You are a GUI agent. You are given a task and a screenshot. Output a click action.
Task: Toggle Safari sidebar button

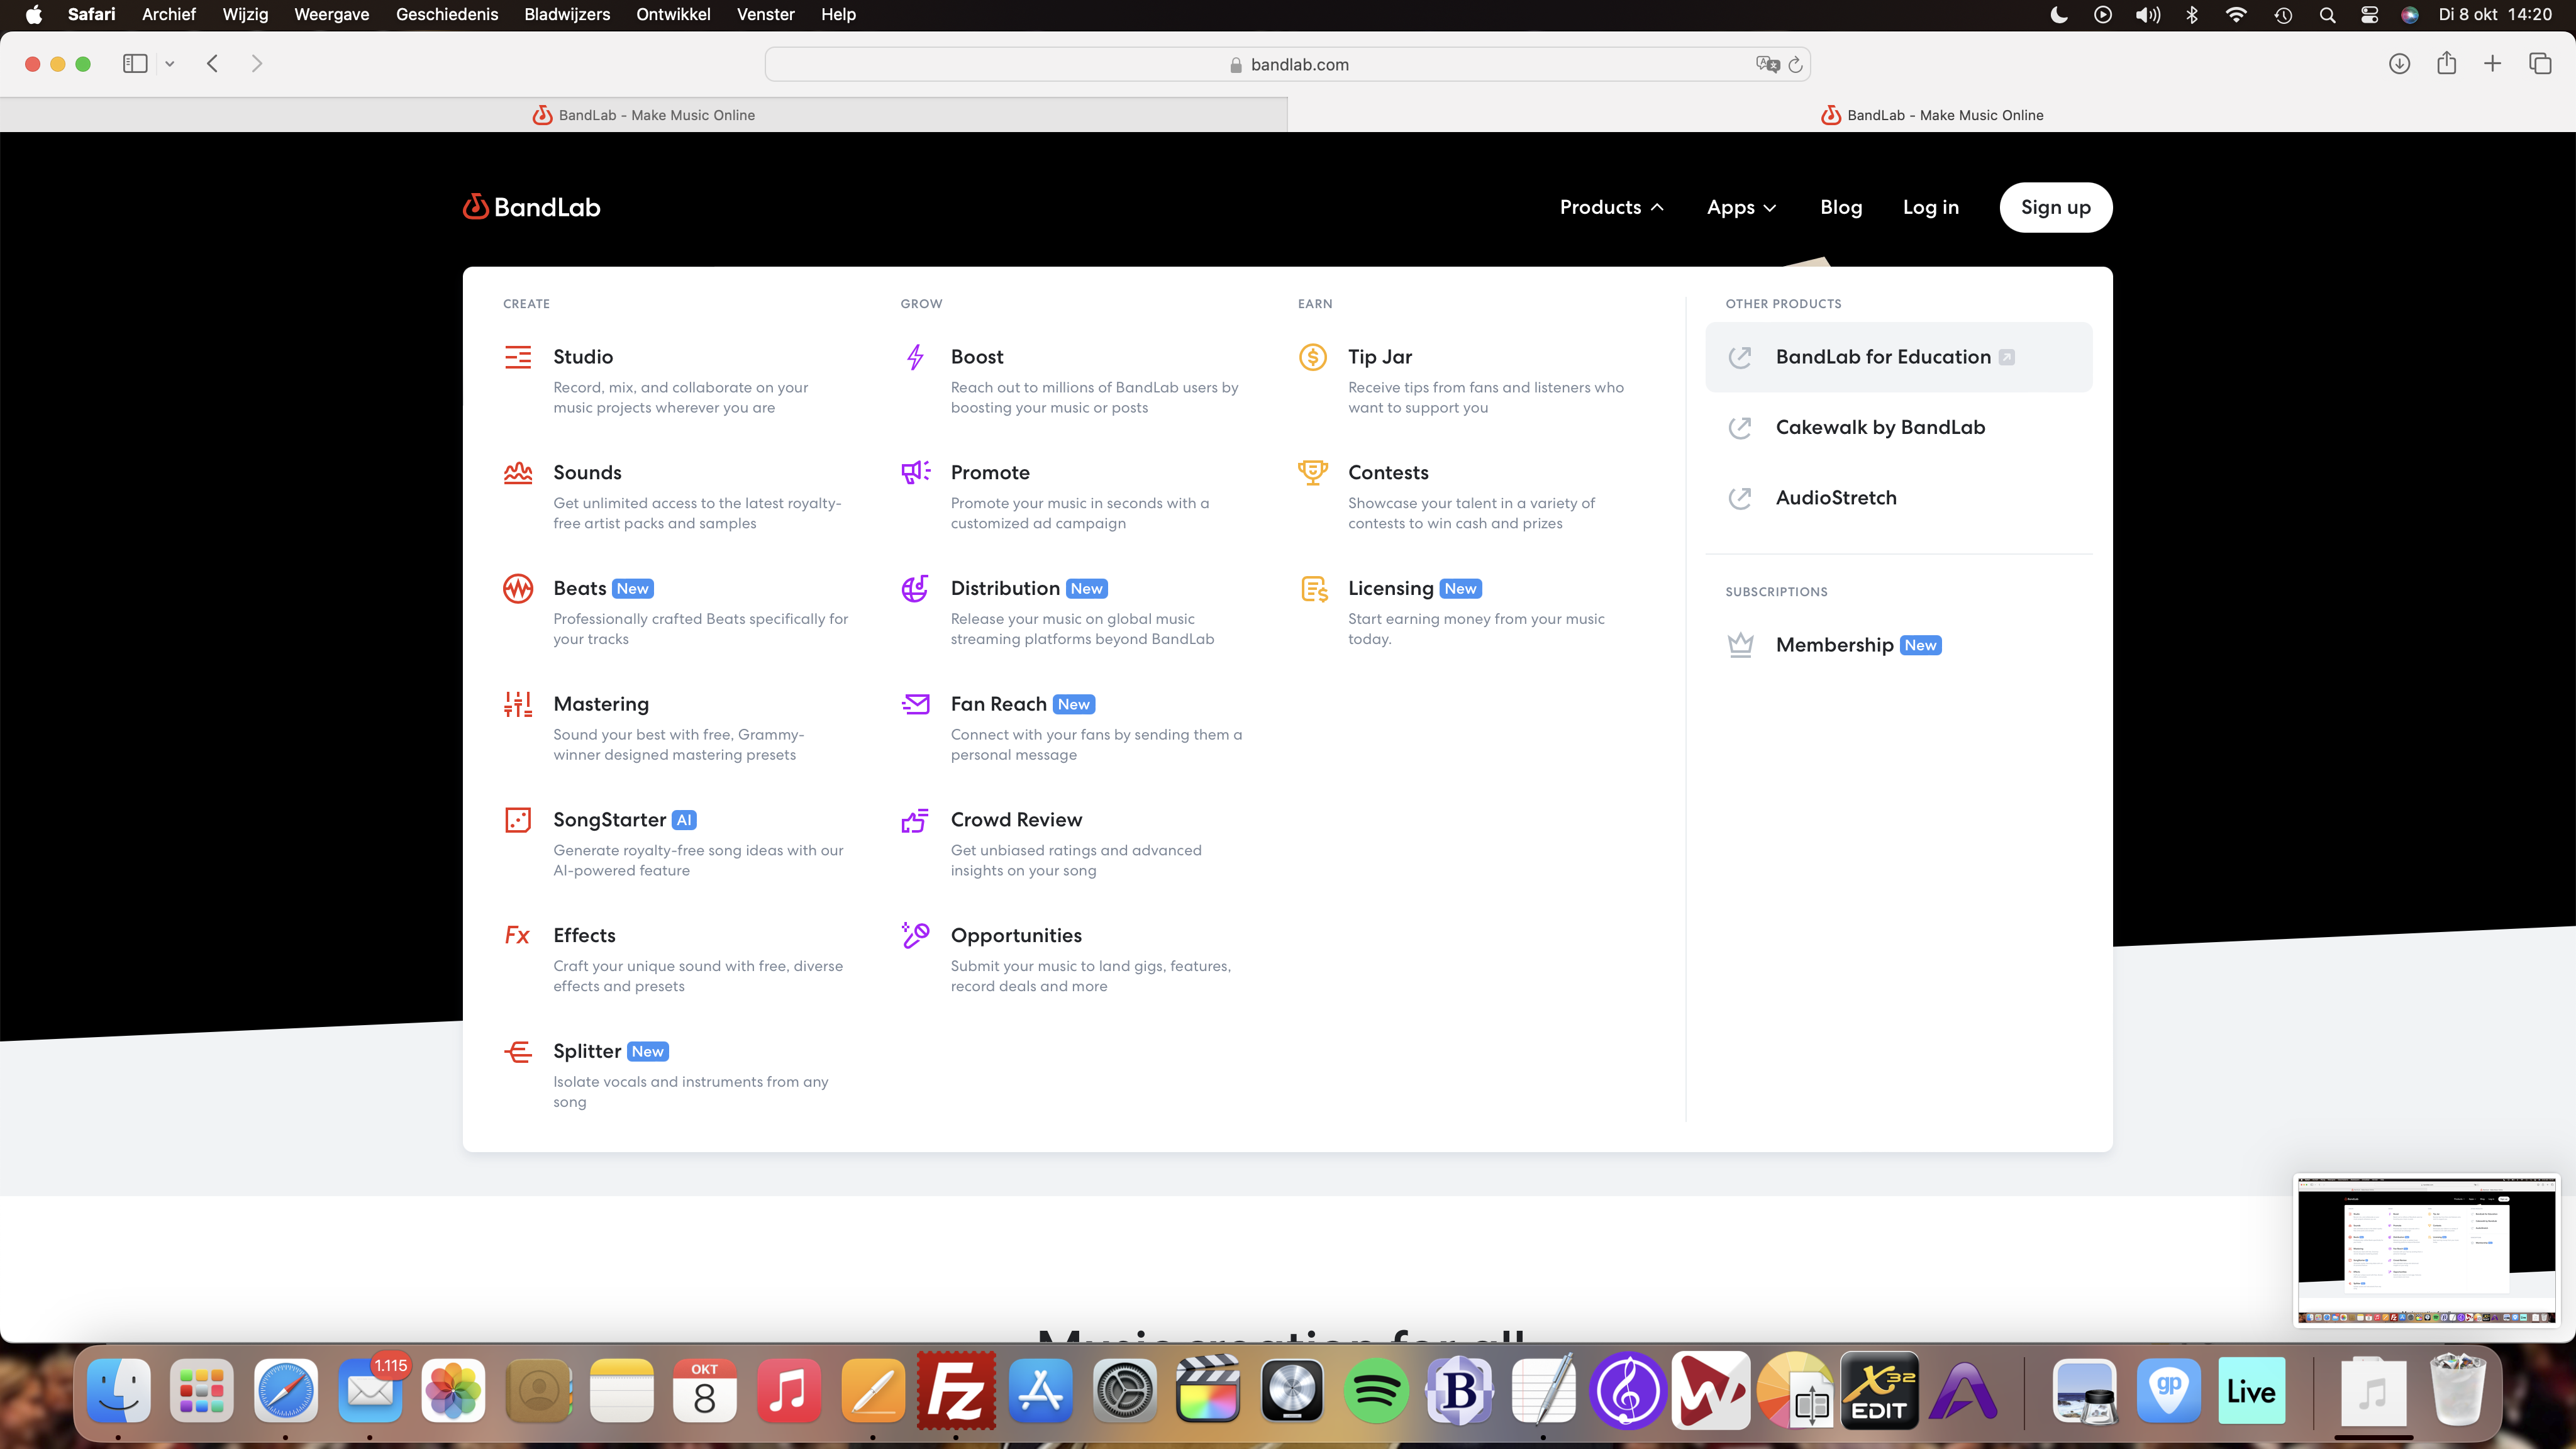(135, 64)
